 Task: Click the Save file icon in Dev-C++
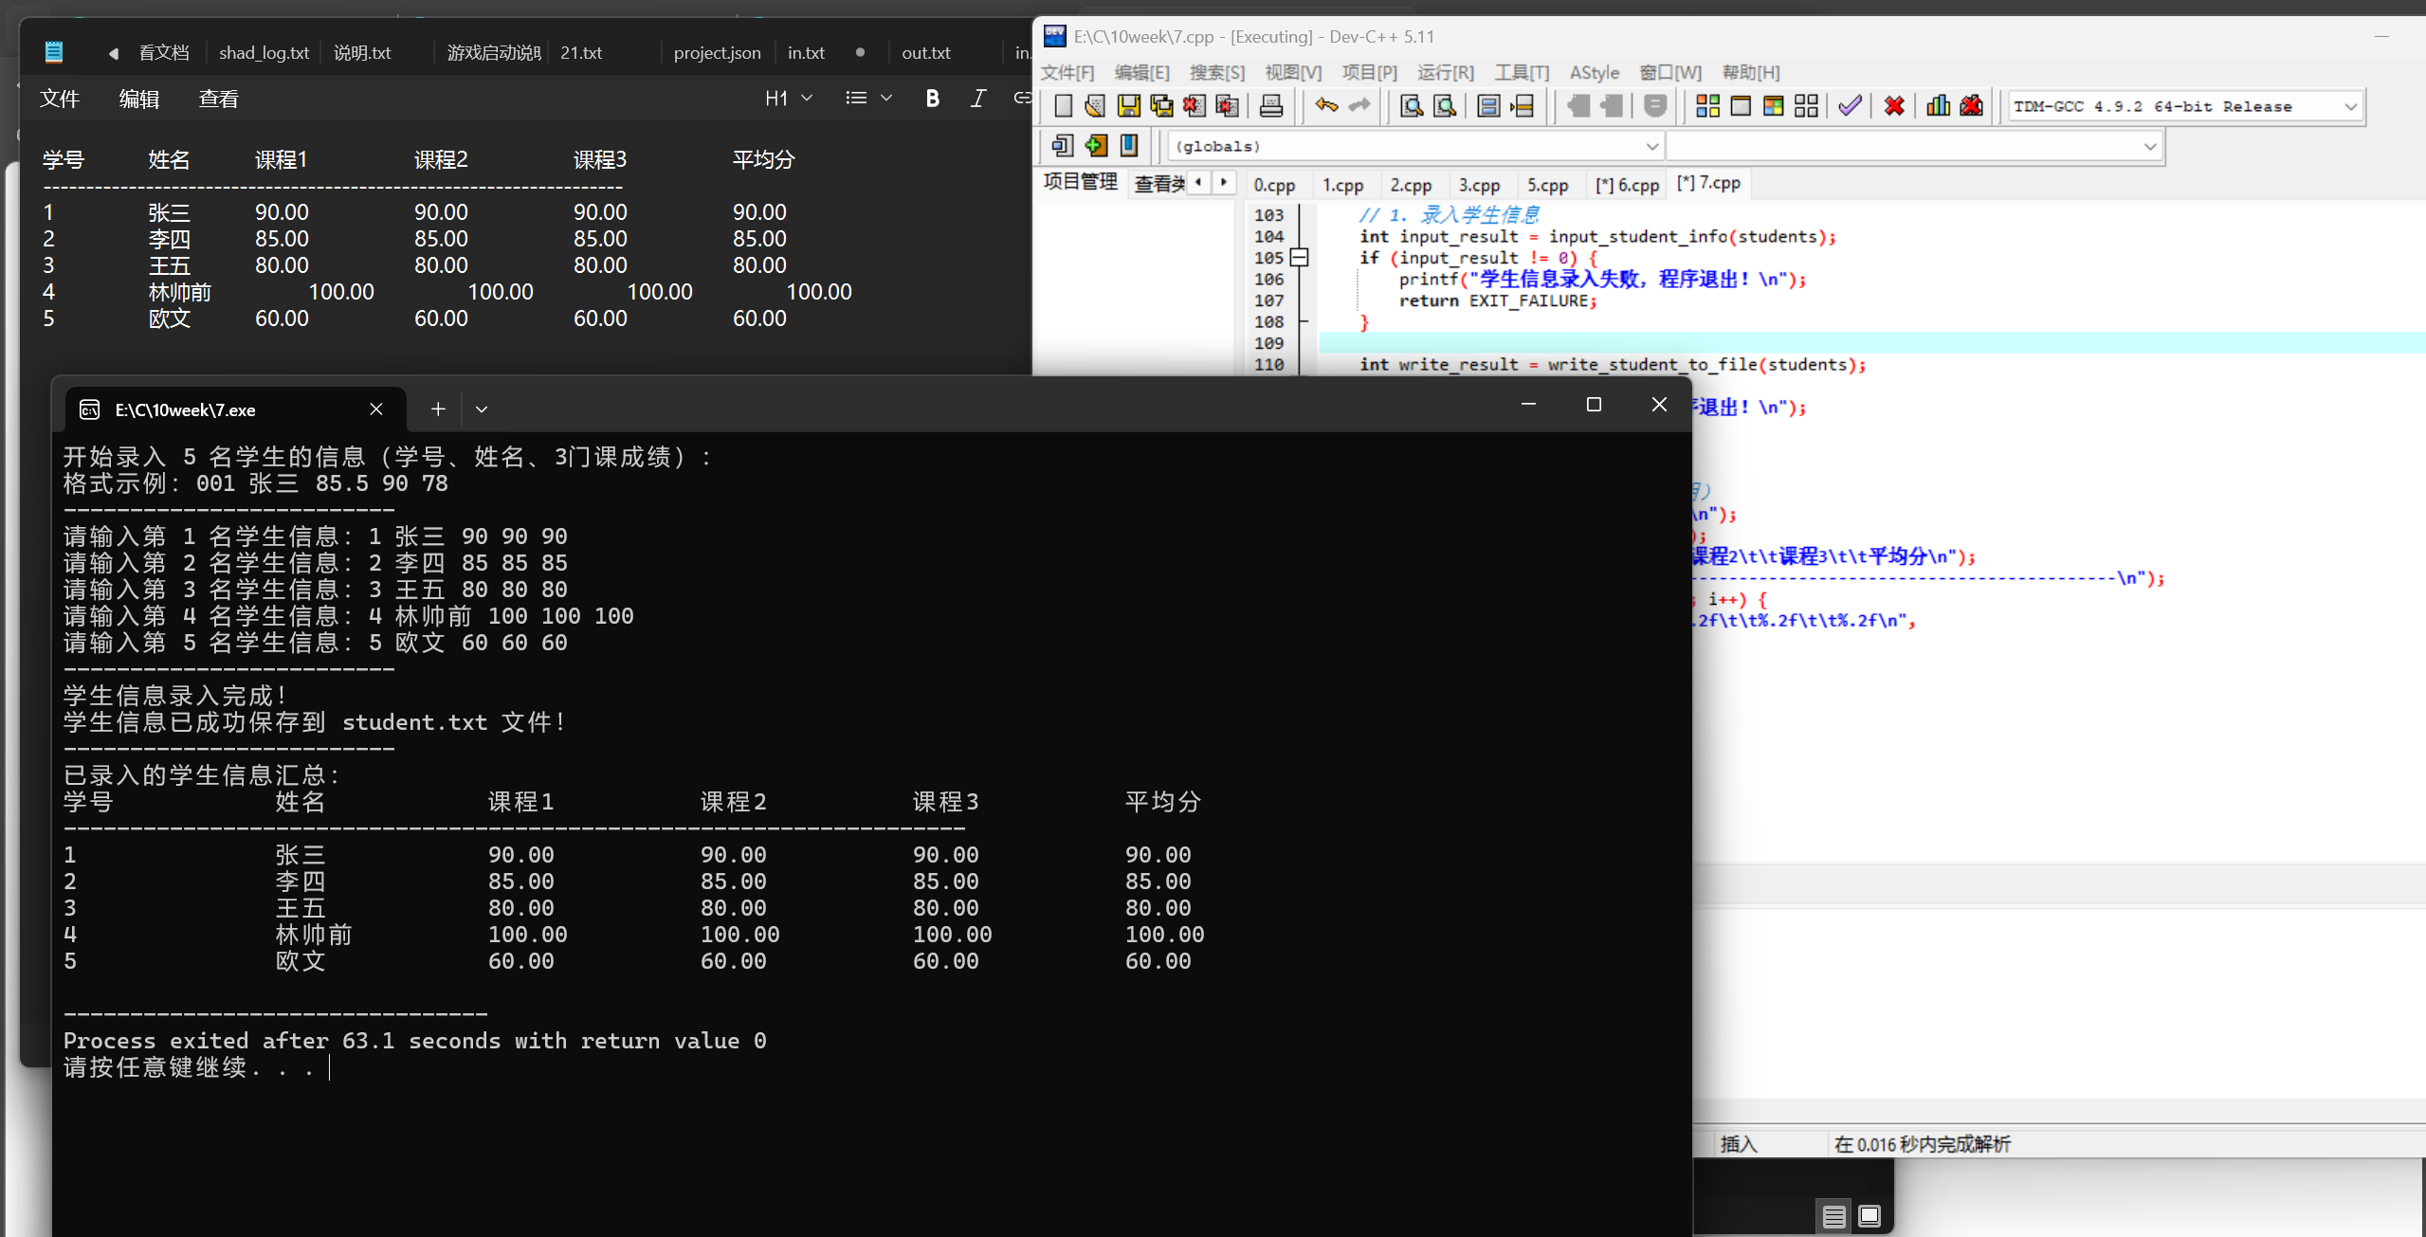(1128, 106)
